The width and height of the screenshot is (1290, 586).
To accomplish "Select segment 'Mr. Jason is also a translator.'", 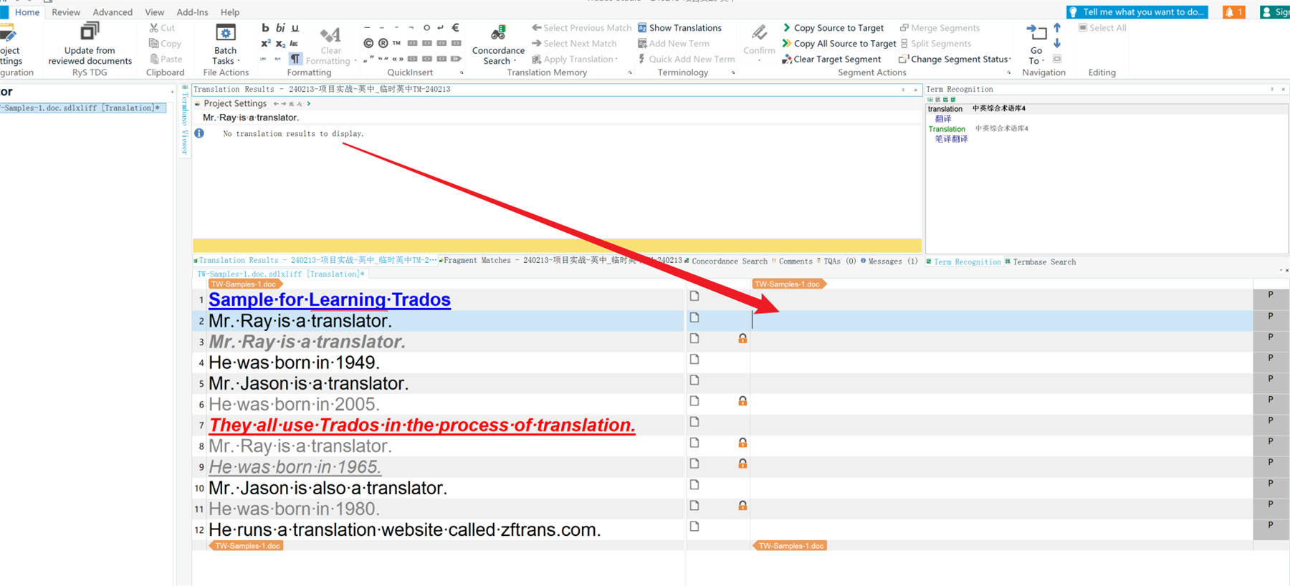I will point(328,488).
